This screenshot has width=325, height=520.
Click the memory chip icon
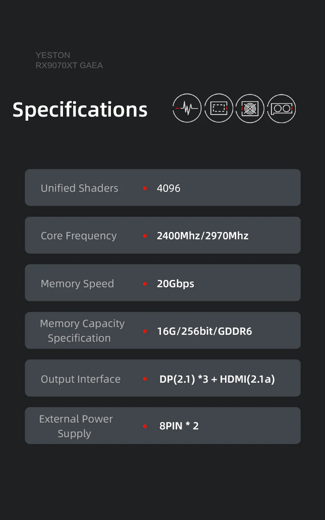click(x=219, y=108)
